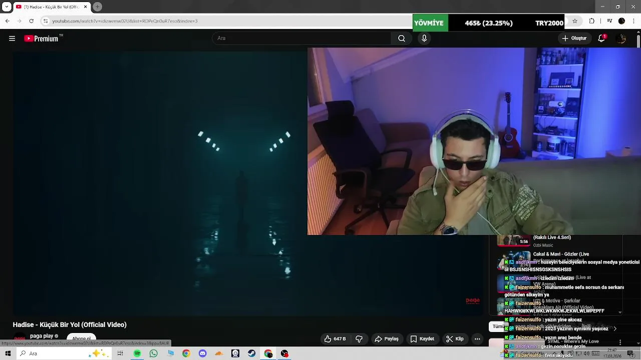
Task: Open media controls icon in Chrome toolbar
Action: tap(609, 21)
